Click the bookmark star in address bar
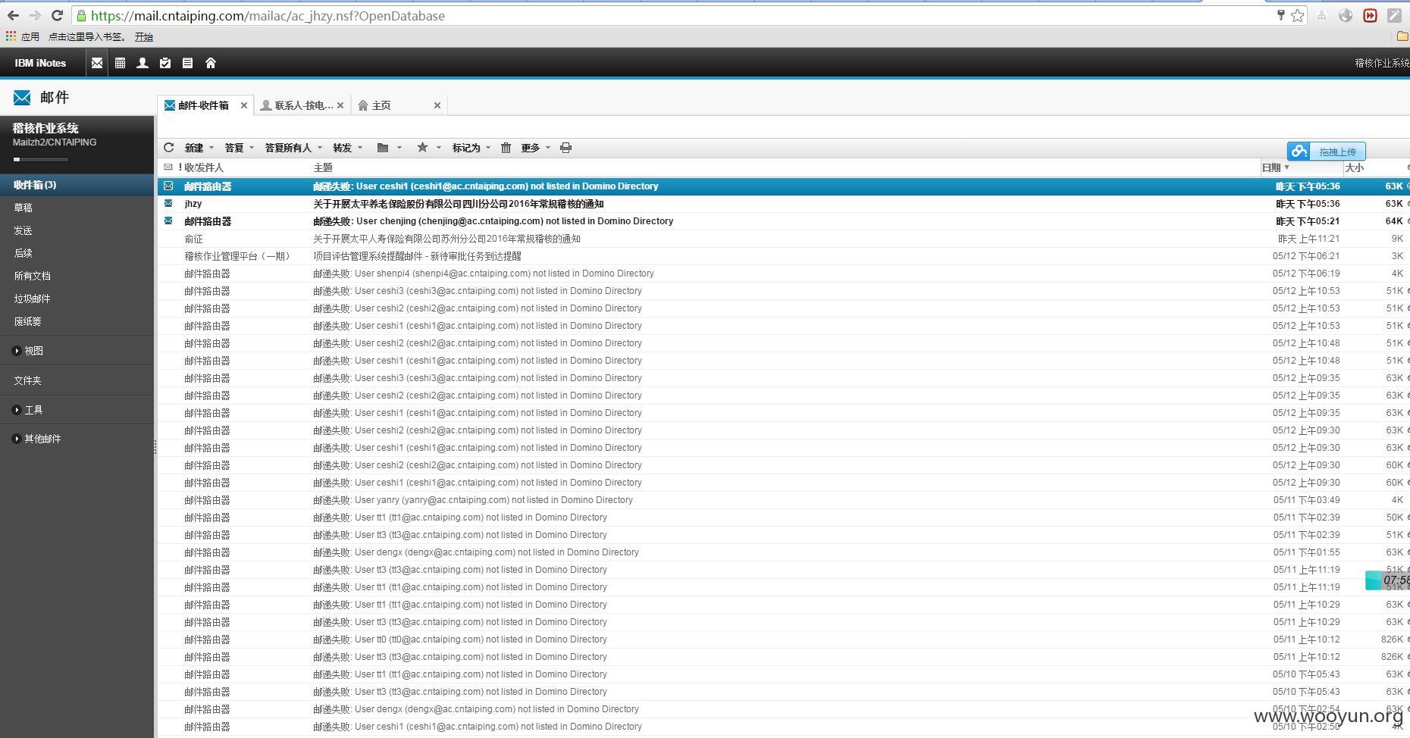The image size is (1410, 738). pos(1298,15)
